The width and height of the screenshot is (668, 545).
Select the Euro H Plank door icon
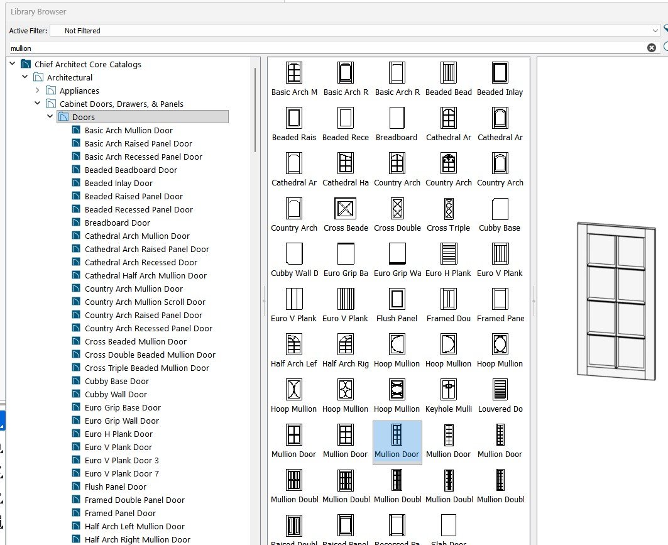pyautogui.click(x=448, y=254)
